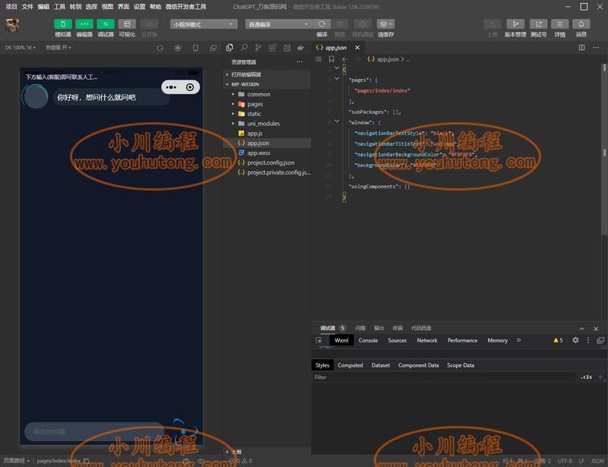Image resolution: width=608 pixels, height=467 pixels.
Task: Open version management (版本管理)
Action: 515,24
